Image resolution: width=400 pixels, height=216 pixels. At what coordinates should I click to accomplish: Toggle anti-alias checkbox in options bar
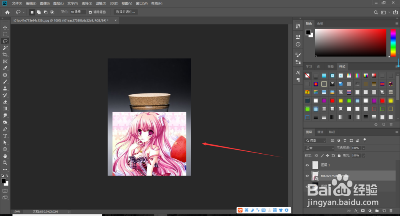90,12
